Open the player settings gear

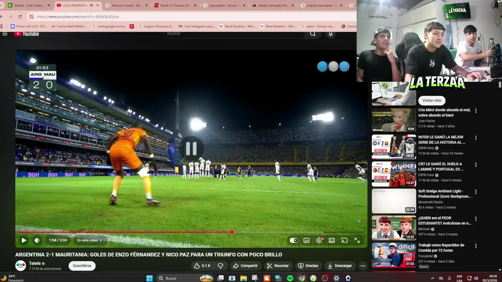tap(319, 240)
